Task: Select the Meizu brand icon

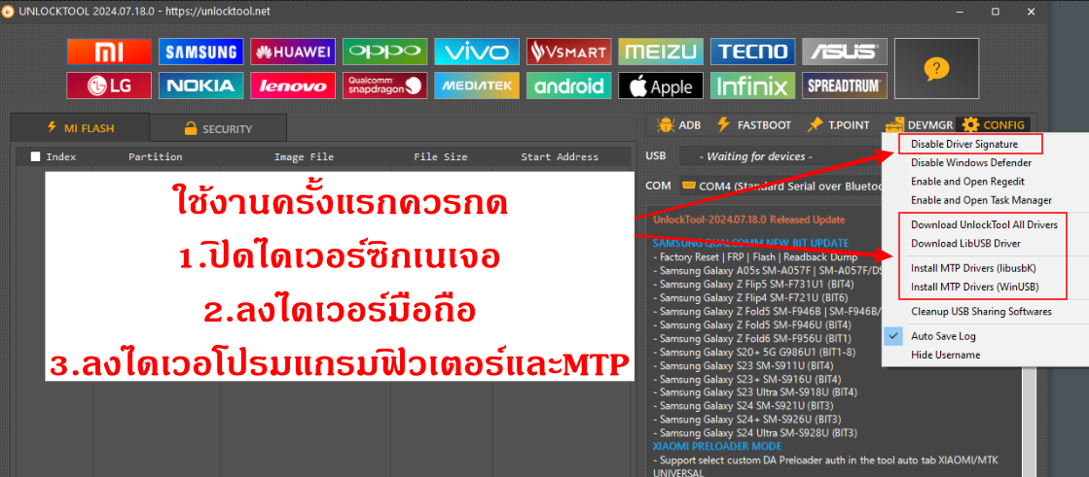Action: pos(661,51)
